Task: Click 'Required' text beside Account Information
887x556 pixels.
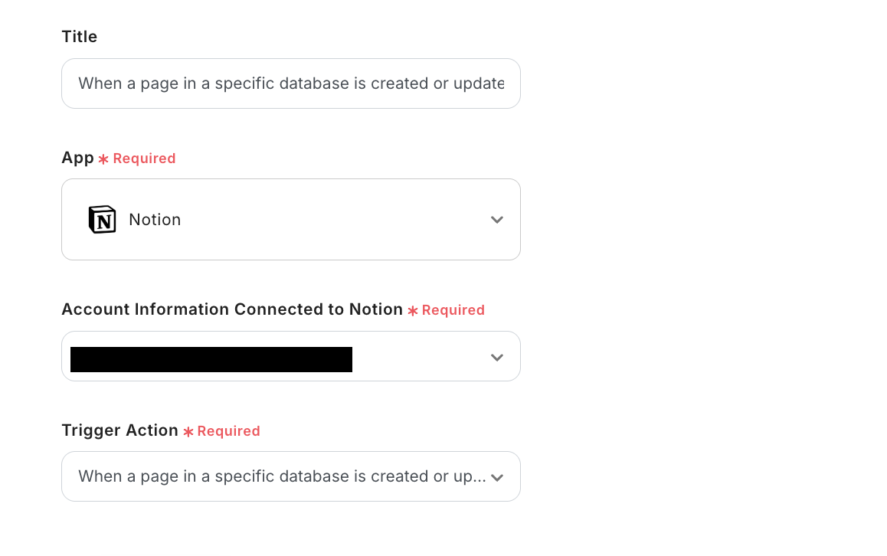Action: pyautogui.click(x=453, y=310)
